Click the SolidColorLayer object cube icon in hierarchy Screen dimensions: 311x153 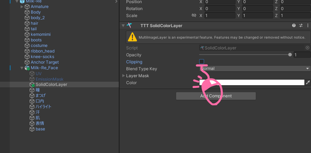[32, 84]
